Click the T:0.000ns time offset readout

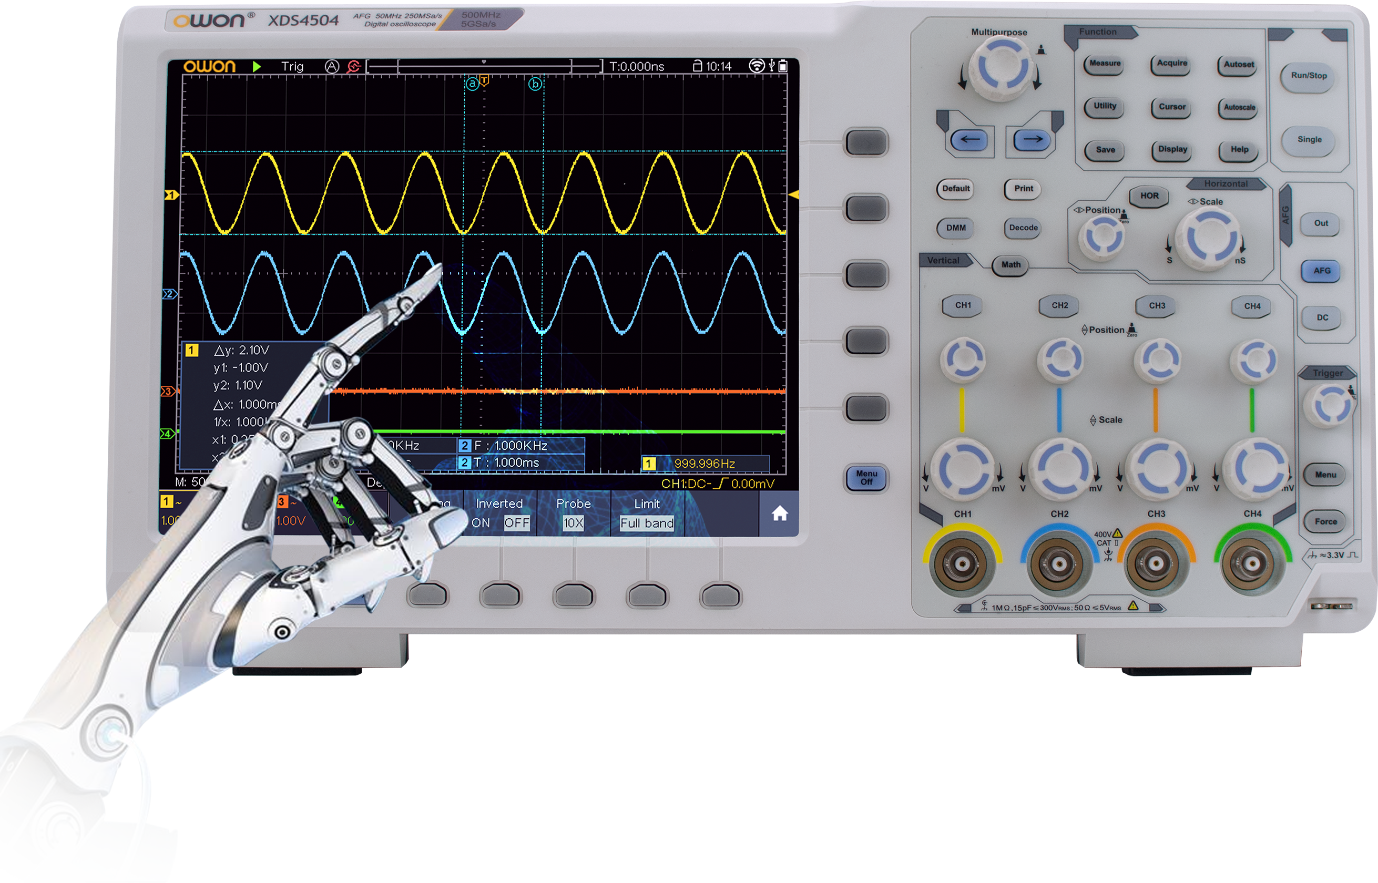[x=636, y=67]
